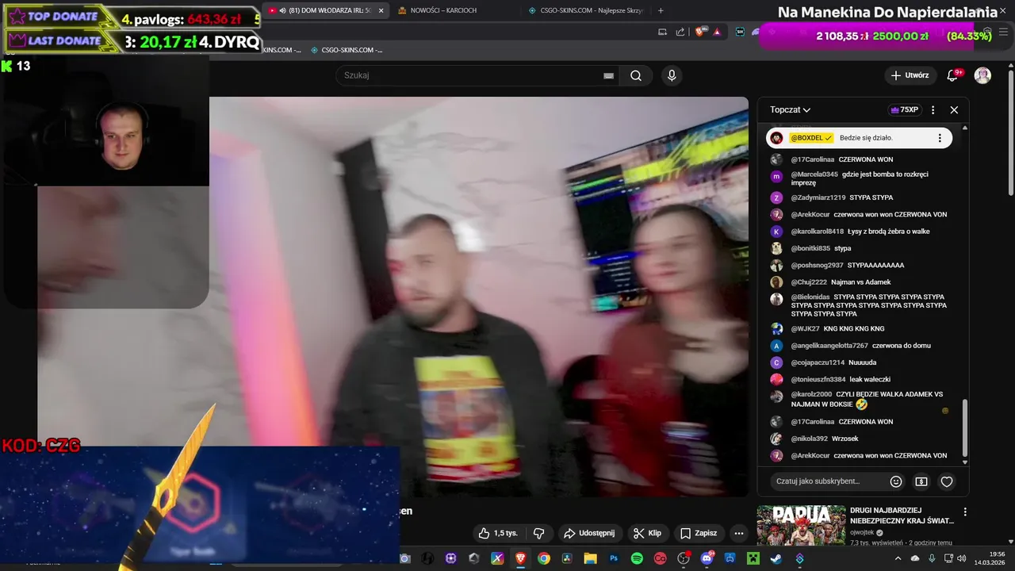1015x571 pixels.
Task: Switch to the DOM WŁODARZA IRL browser tab
Action: (x=325, y=10)
